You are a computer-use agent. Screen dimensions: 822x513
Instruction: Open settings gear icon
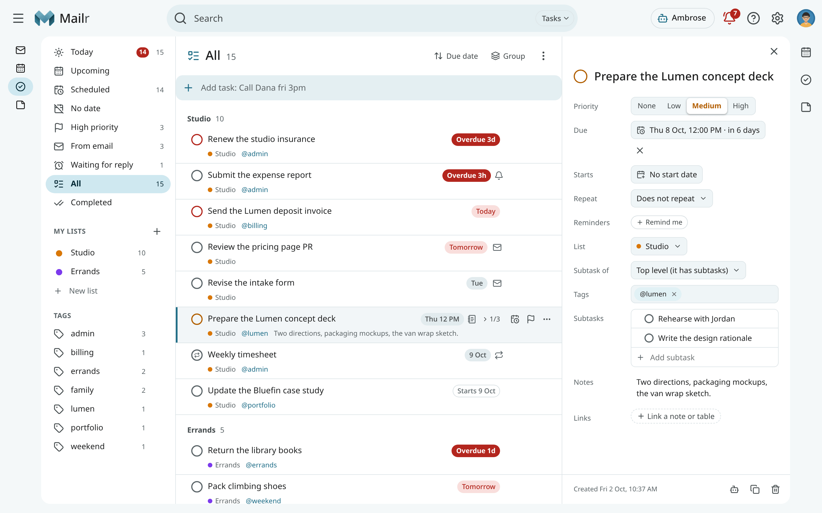(777, 18)
